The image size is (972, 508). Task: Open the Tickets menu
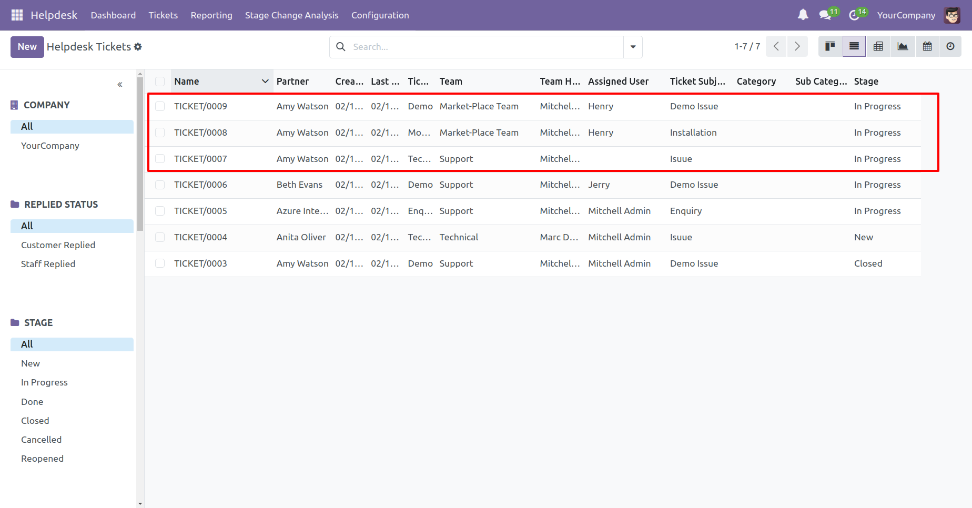tap(163, 15)
